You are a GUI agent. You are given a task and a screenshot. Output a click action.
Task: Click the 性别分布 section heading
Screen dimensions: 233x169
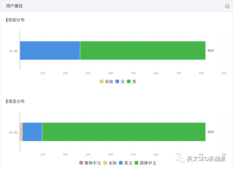coord(16,20)
